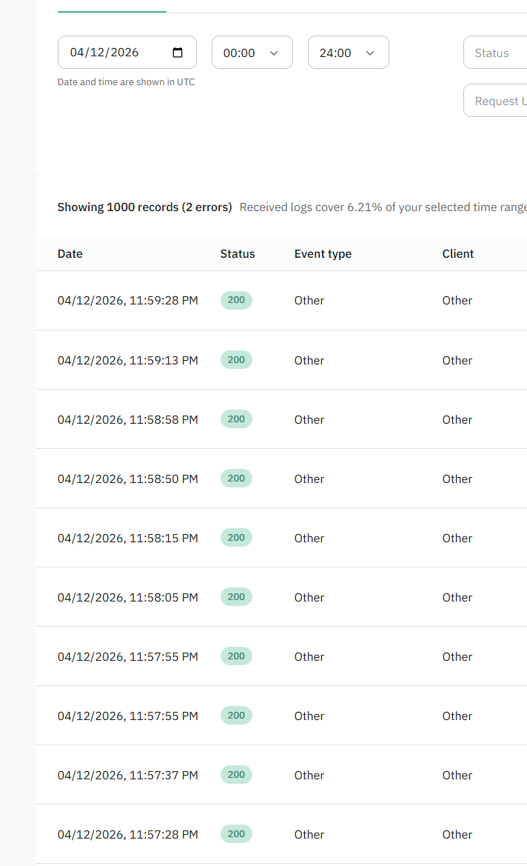Screen dimensions: 527x866
Task: Select the log row at 11:57:37 PM
Action: [x=128, y=775]
